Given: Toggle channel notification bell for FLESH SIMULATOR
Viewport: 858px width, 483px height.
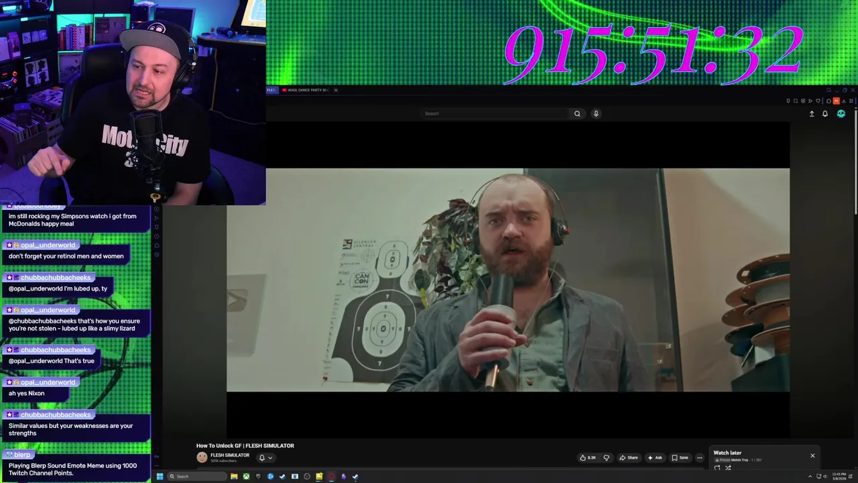Looking at the screenshot, I should (x=261, y=458).
